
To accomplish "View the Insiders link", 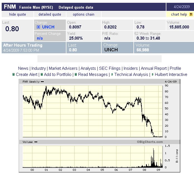I will point(131,68).
